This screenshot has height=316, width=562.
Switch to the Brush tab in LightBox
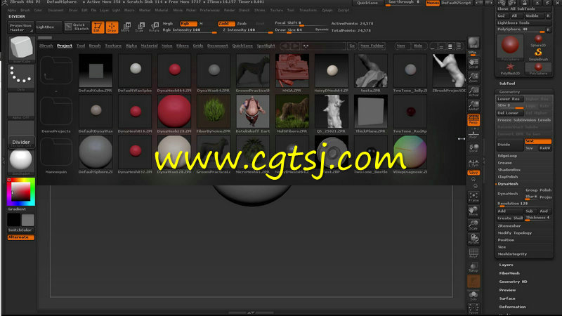95,46
